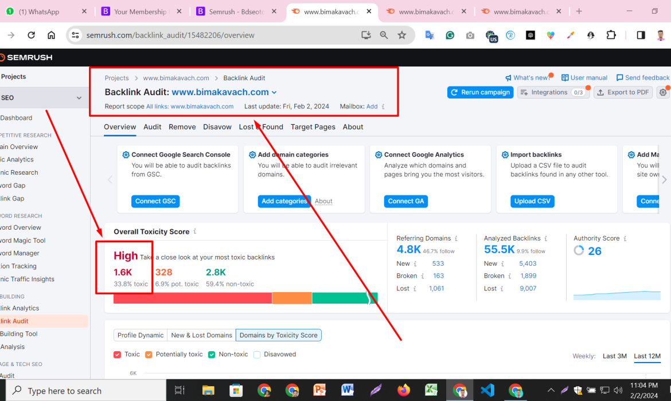Screen dimensions: 671x401
Task: Click info icon beside Analyzed Backlinks
Action: click(545, 238)
